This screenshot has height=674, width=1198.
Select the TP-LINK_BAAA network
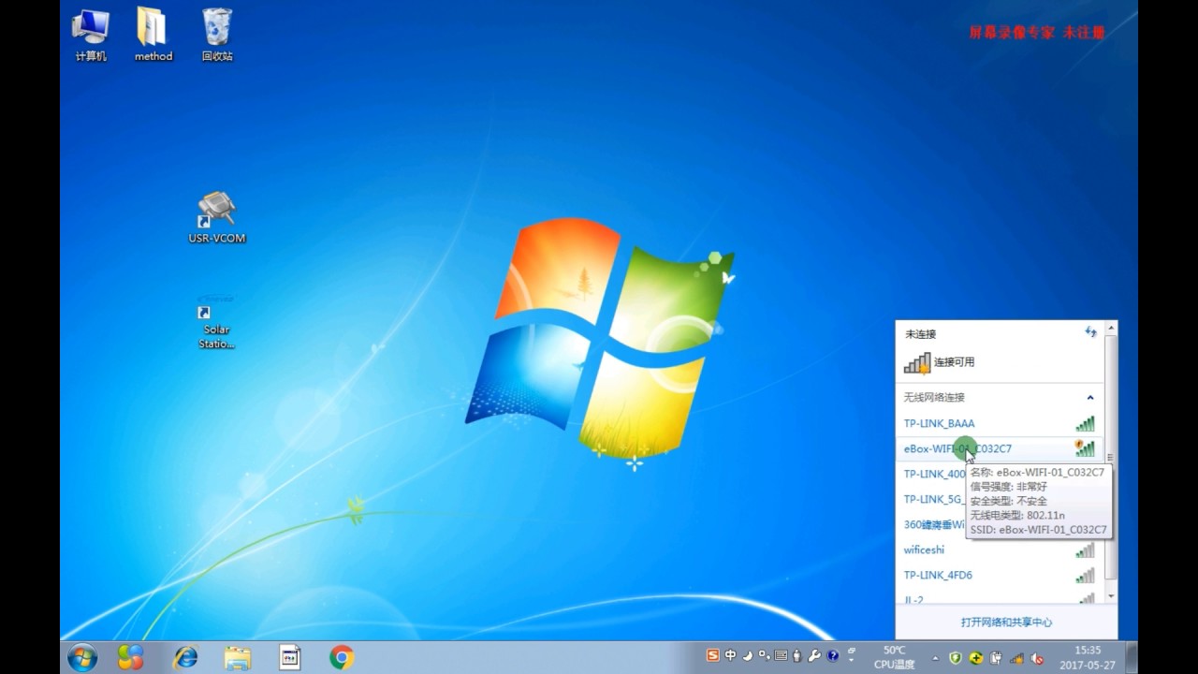pyautogui.click(x=999, y=423)
